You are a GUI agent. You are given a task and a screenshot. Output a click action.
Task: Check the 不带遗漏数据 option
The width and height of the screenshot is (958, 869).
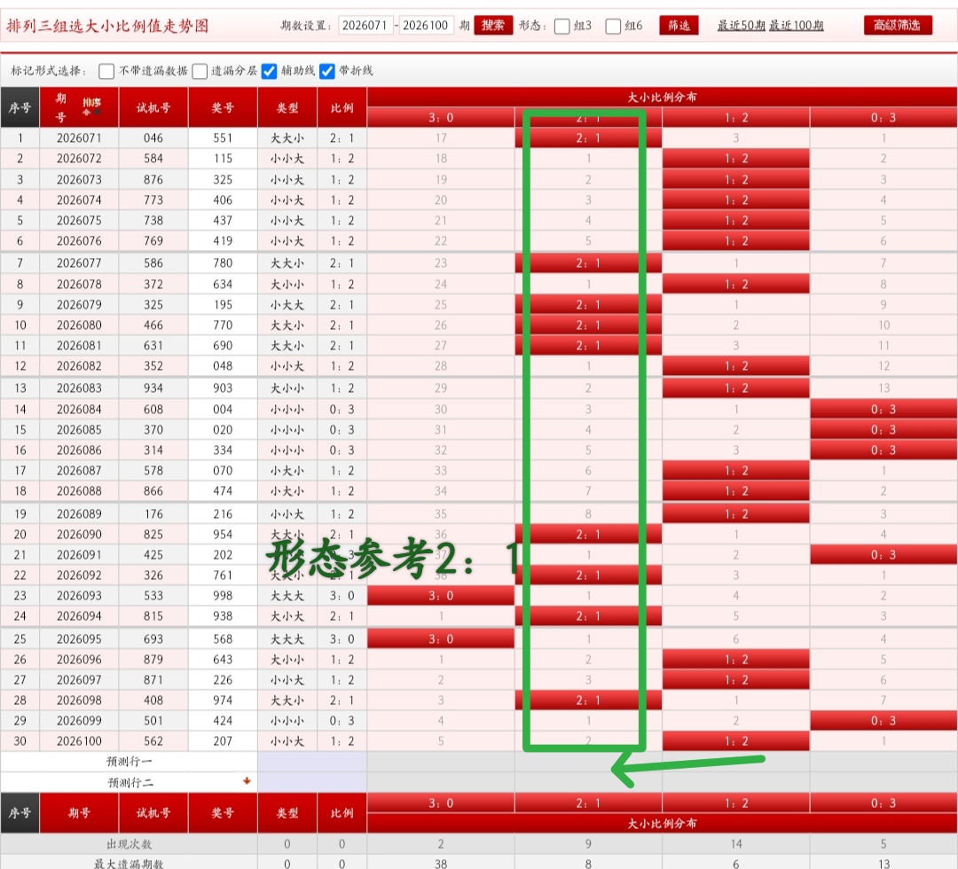point(106,71)
